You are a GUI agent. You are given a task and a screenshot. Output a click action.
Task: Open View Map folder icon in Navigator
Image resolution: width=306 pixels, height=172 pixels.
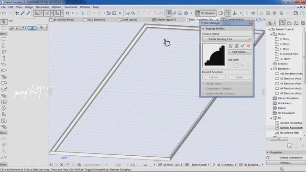289,23
